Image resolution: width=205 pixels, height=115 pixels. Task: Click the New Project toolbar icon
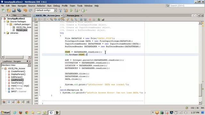(x=9, y=11)
